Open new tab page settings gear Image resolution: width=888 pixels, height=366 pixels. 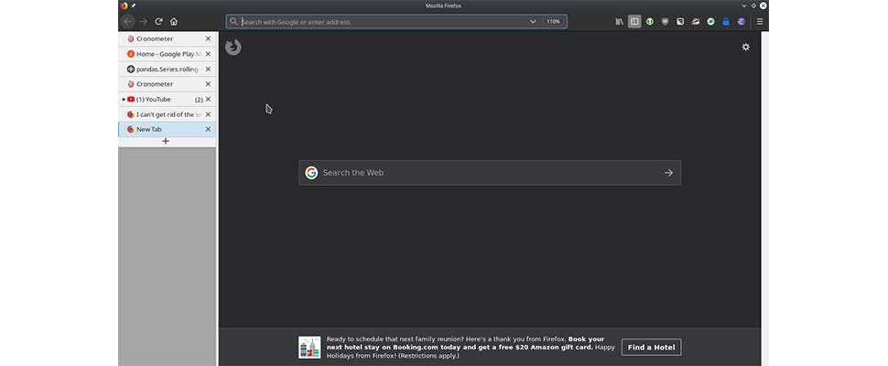(746, 47)
